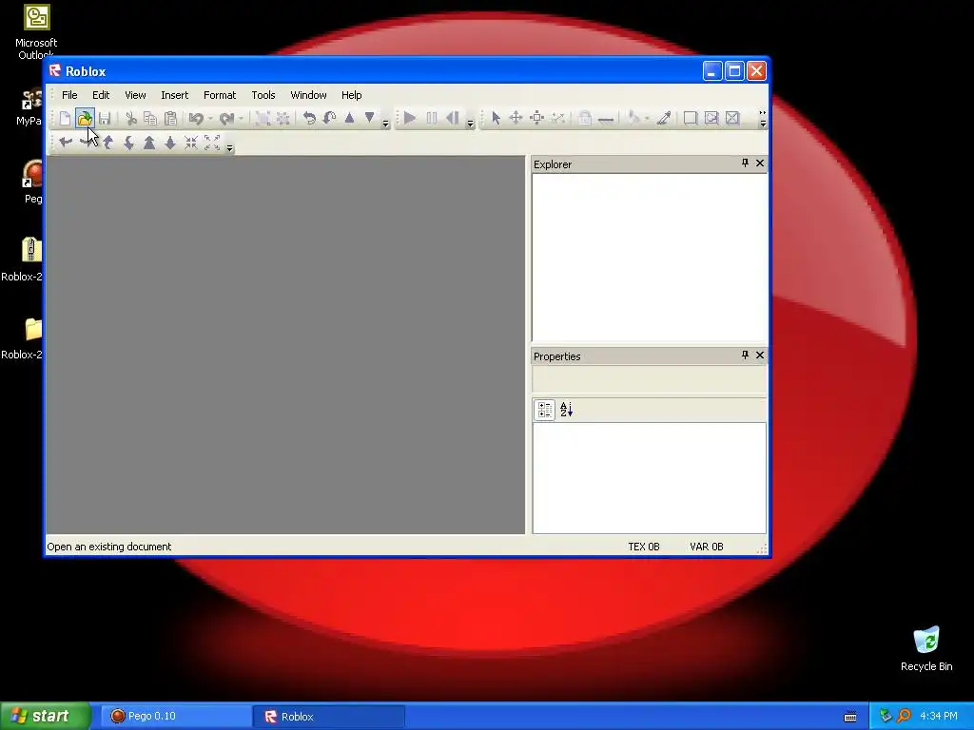
Task: Click the expand outward arrows icon
Action: click(x=212, y=143)
